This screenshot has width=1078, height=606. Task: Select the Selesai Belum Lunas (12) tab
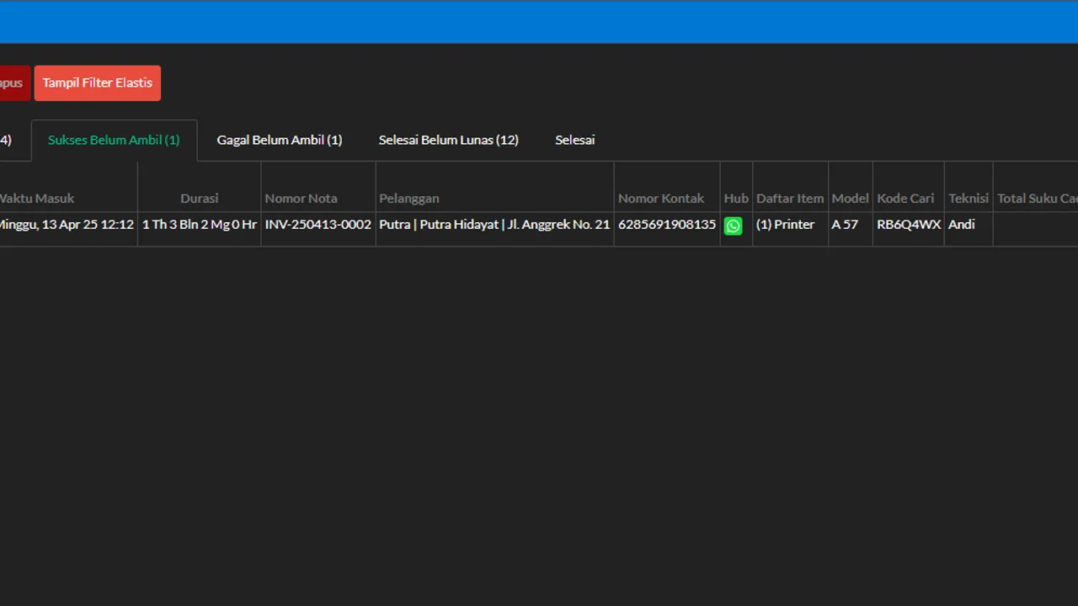(449, 141)
